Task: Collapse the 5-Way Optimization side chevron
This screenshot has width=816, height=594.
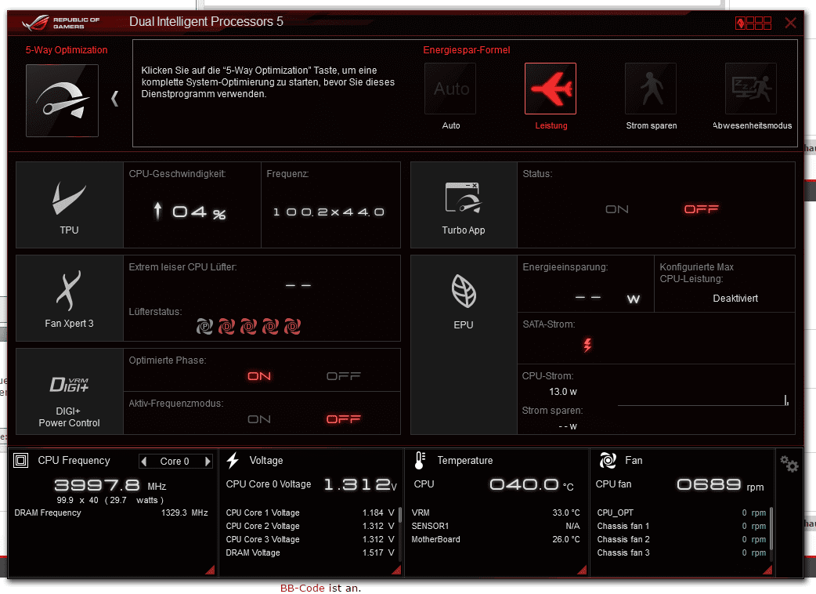Action: [x=115, y=99]
